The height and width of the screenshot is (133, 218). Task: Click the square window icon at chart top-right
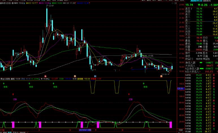pyautogui.click(x=176, y=3)
